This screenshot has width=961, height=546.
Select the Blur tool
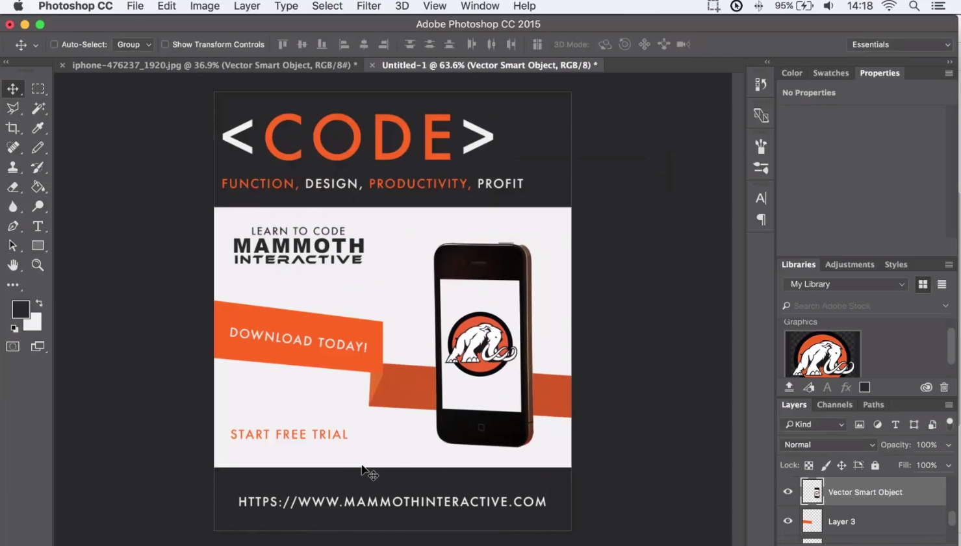(x=13, y=206)
